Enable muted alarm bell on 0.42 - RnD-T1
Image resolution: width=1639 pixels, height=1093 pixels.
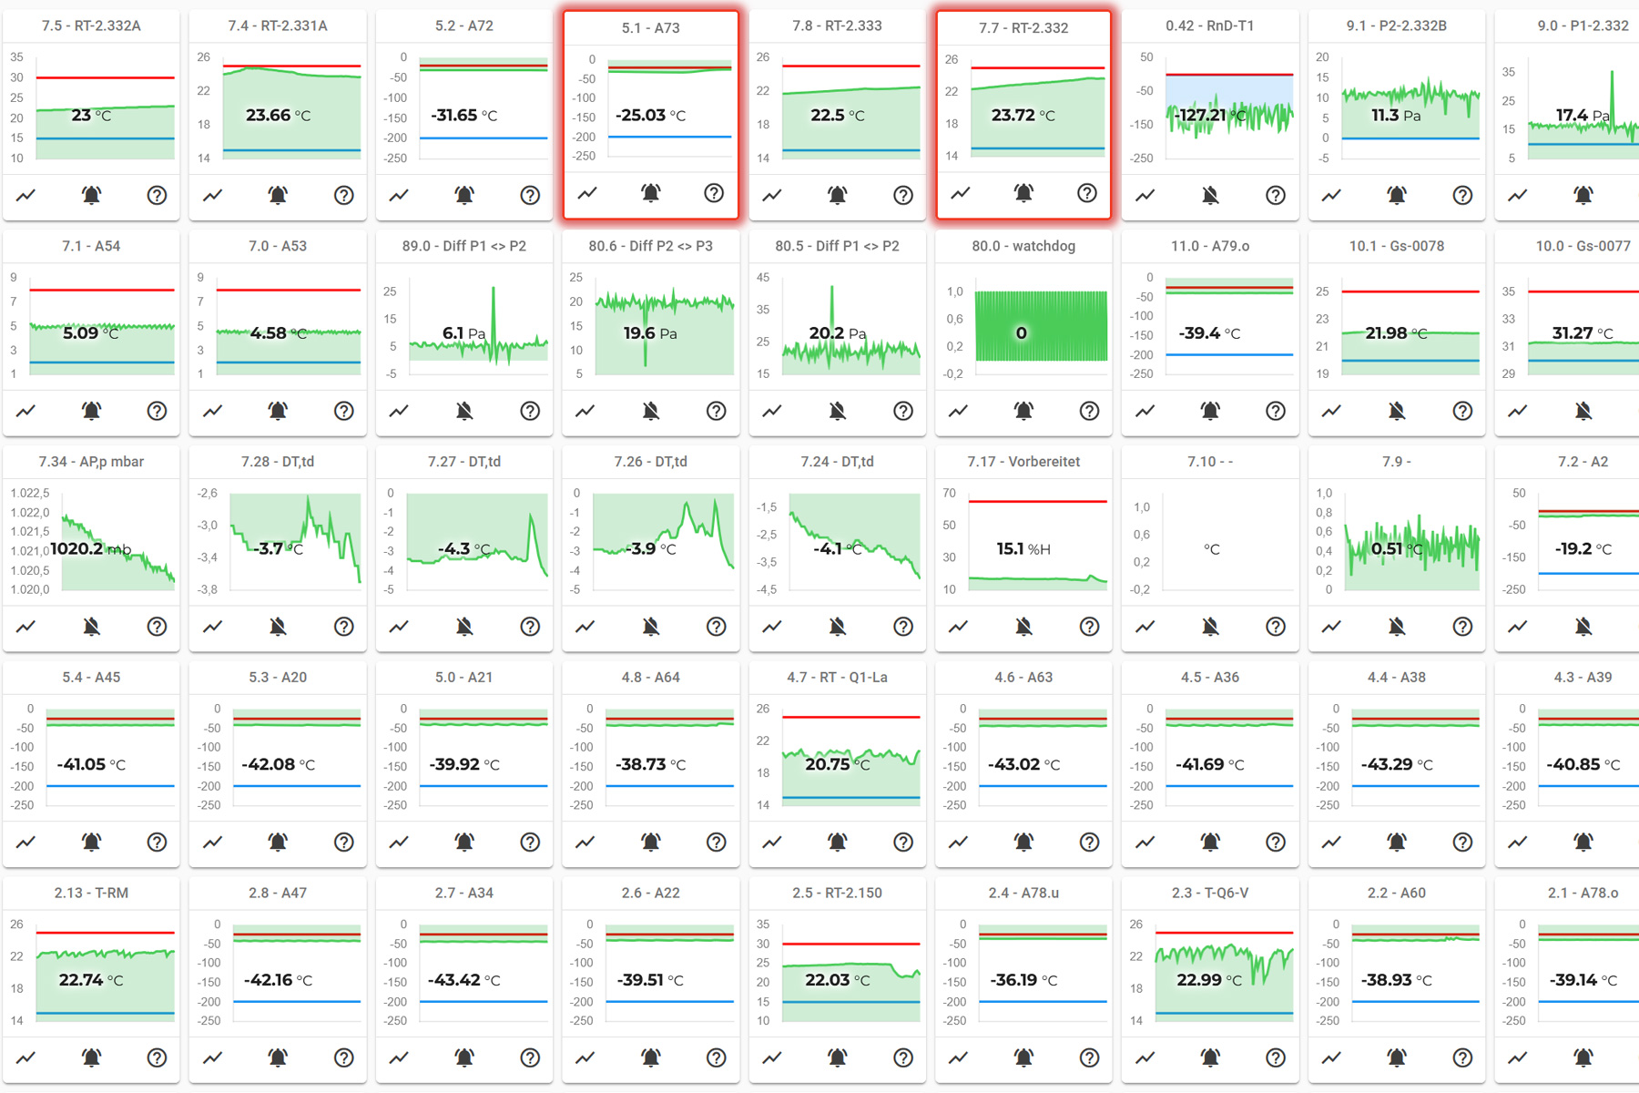1210,195
